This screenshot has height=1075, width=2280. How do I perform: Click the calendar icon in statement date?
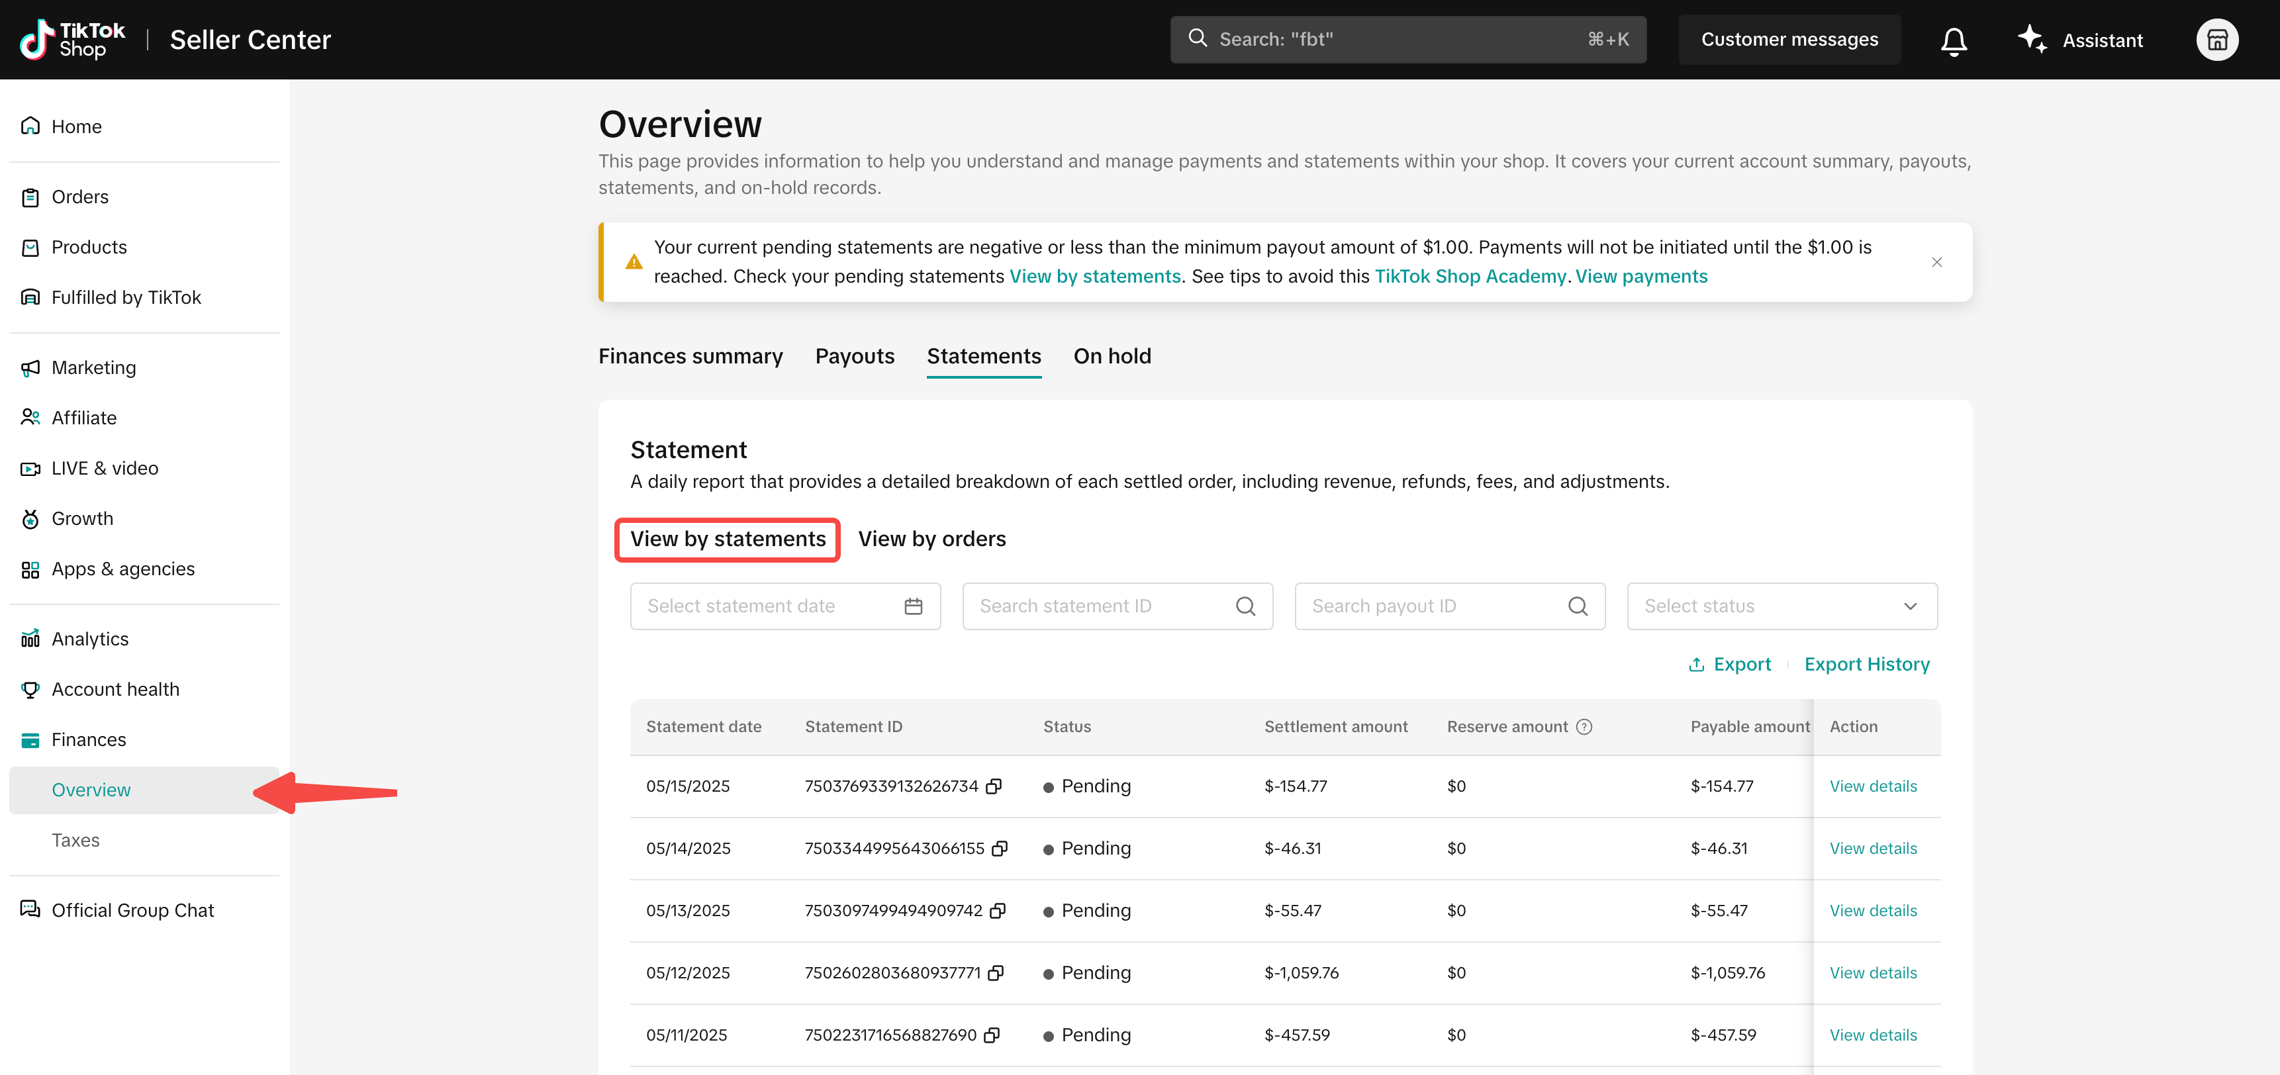pos(914,606)
